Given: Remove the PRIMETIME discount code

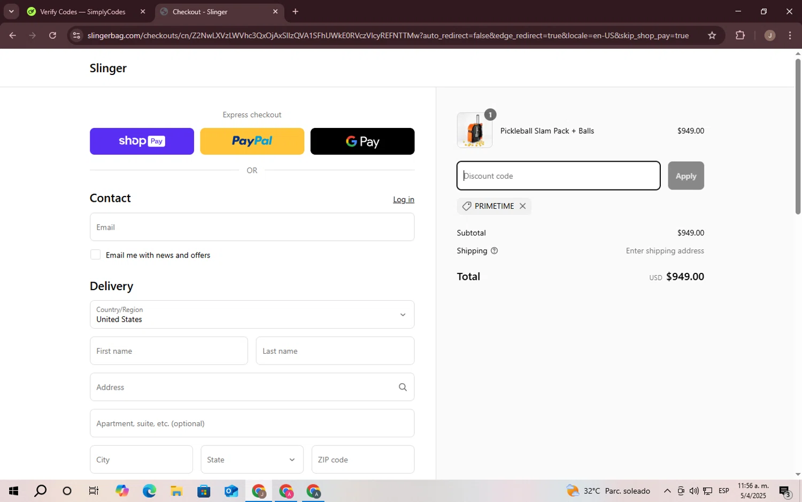Looking at the screenshot, I should 522,206.
